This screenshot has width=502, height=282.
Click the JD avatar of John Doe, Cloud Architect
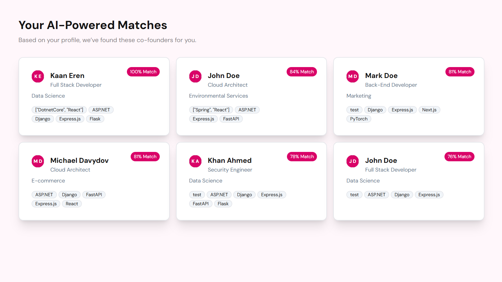[x=195, y=76]
